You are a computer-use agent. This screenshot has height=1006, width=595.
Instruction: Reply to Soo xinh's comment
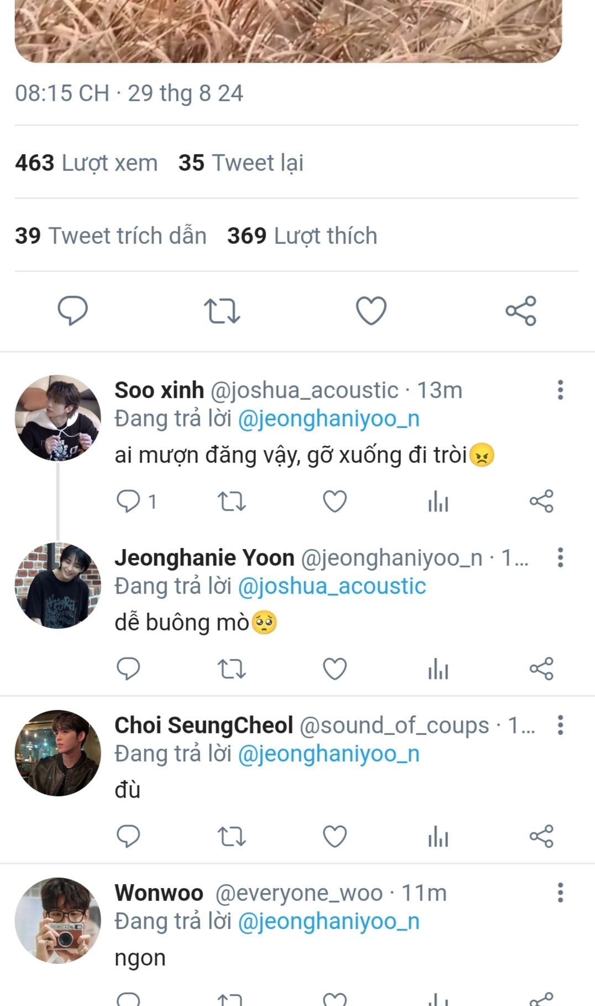click(x=128, y=502)
